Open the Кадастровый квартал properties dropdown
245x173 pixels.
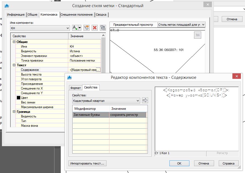click(106, 101)
